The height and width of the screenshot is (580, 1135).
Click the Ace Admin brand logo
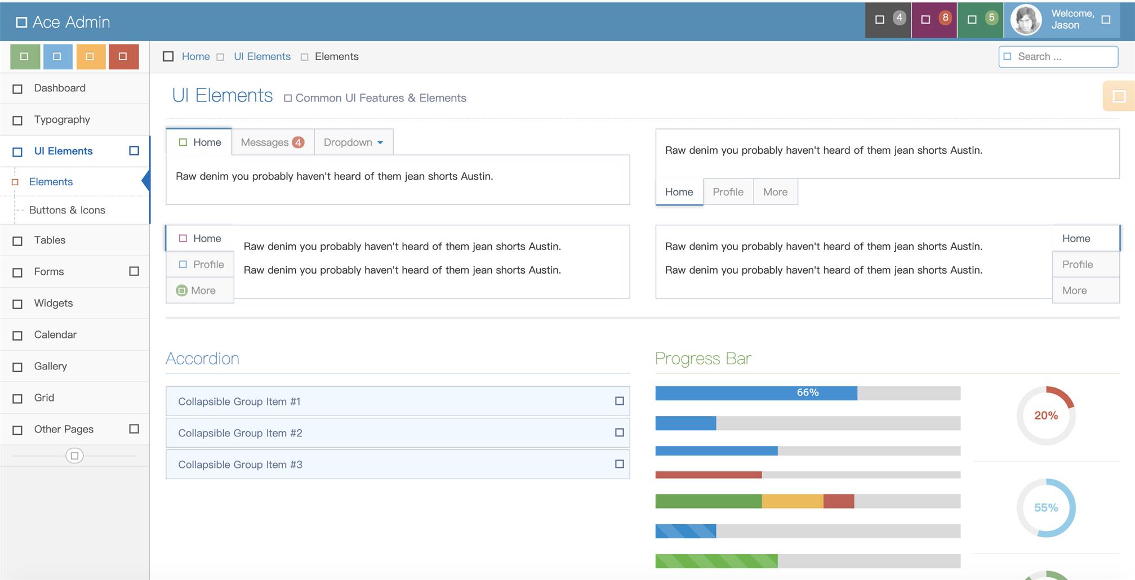[x=63, y=22]
